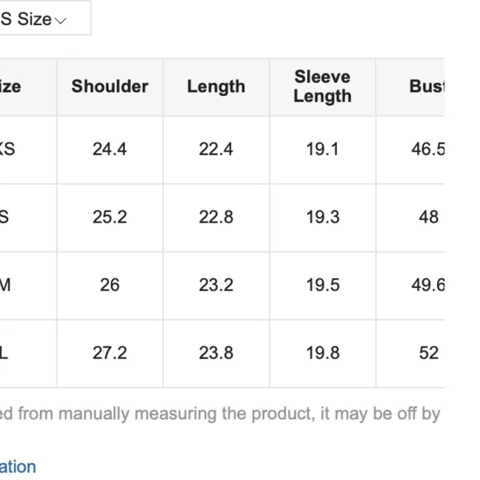Viewport: 480px width, 480px height.
Task: Select the Length column header
Action: tap(216, 87)
